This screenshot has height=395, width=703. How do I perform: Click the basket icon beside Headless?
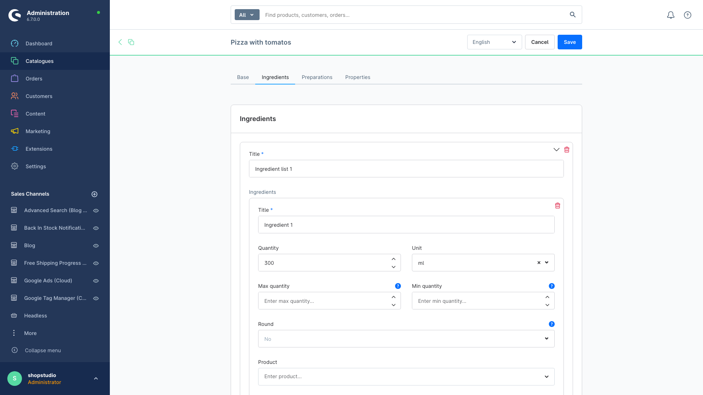[x=14, y=315]
